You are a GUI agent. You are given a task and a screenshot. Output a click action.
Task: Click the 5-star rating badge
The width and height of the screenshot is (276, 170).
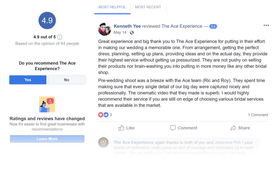click(213, 26)
